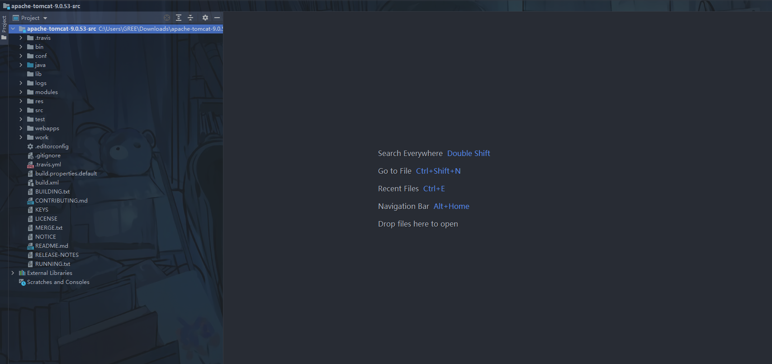
Task: Click the 'Search Everywhere' hint text
Action: [x=410, y=153]
